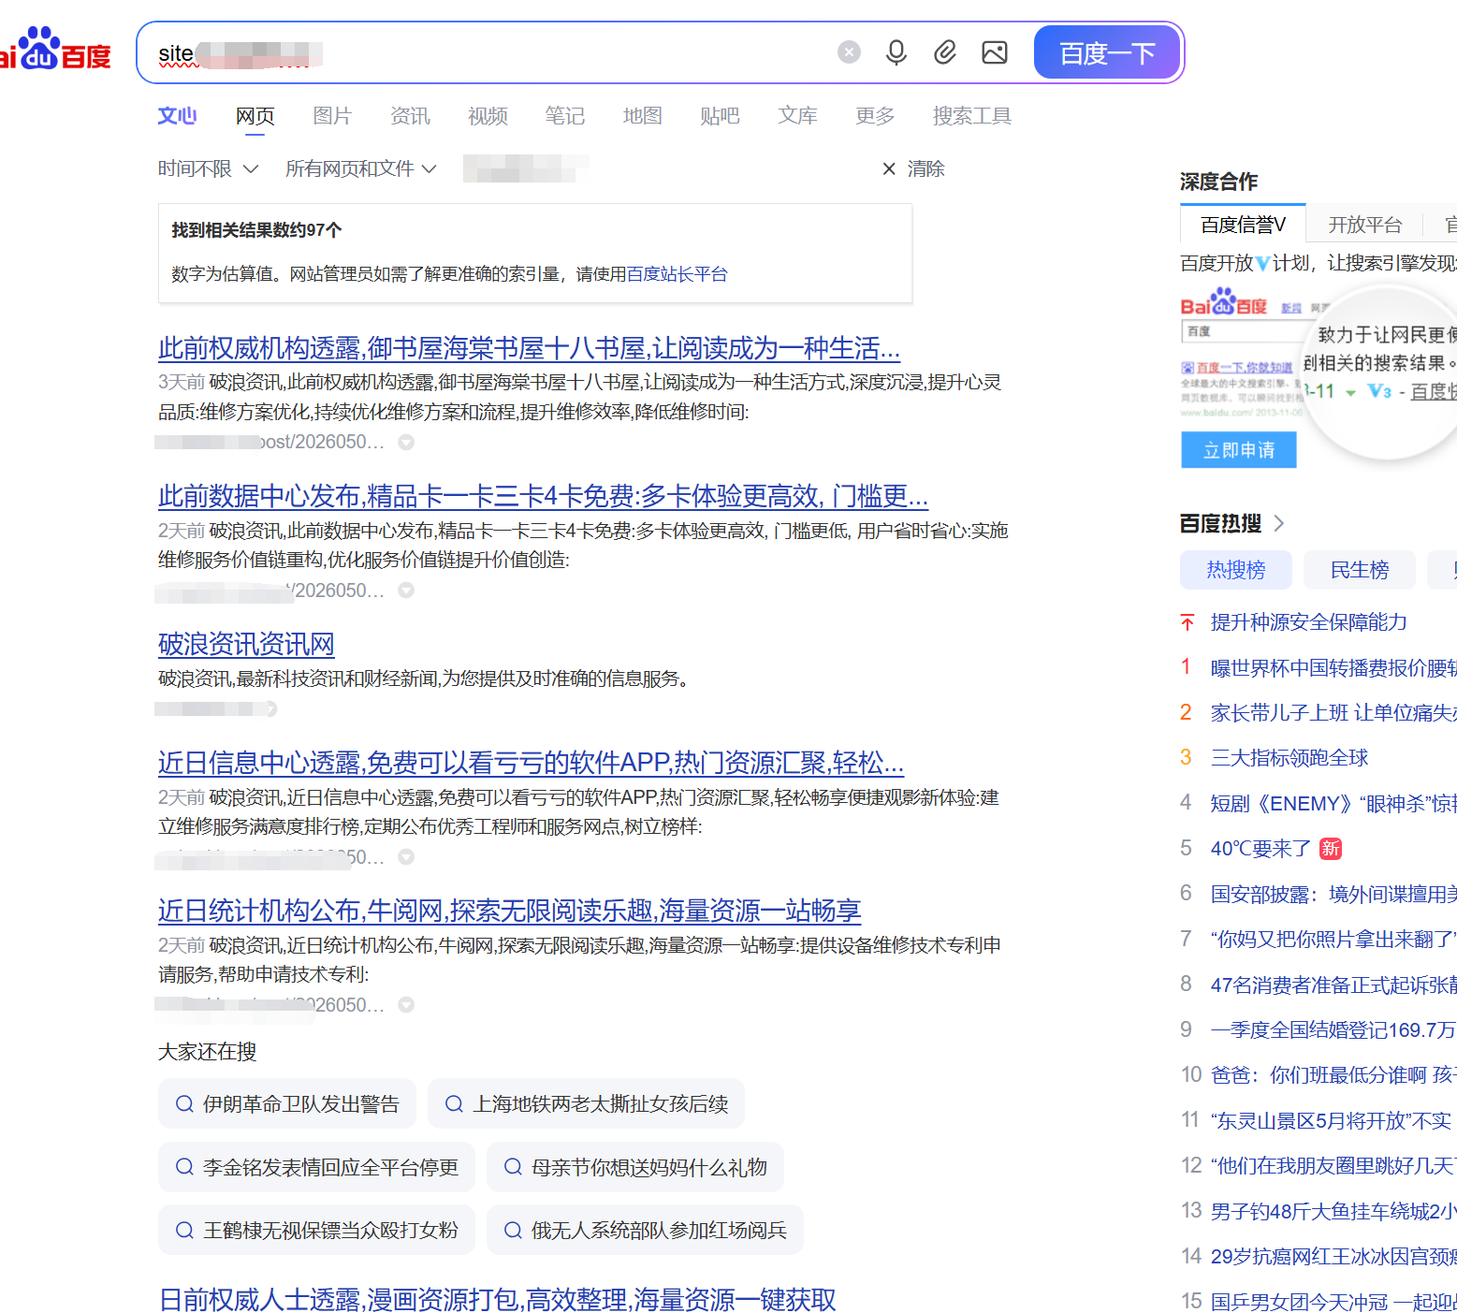Open hot topic 47名消费者准备正式起诉
This screenshot has height=1313, width=1457.
[1333, 985]
